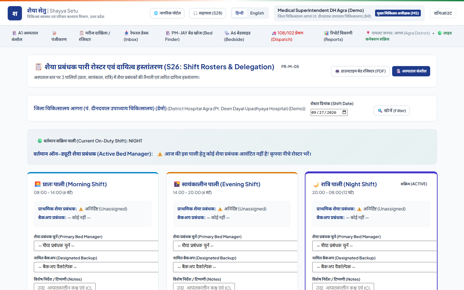Click the खोजें (Filter) button

coord(391,111)
